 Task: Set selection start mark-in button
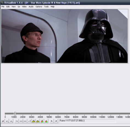tap(52, 121)
